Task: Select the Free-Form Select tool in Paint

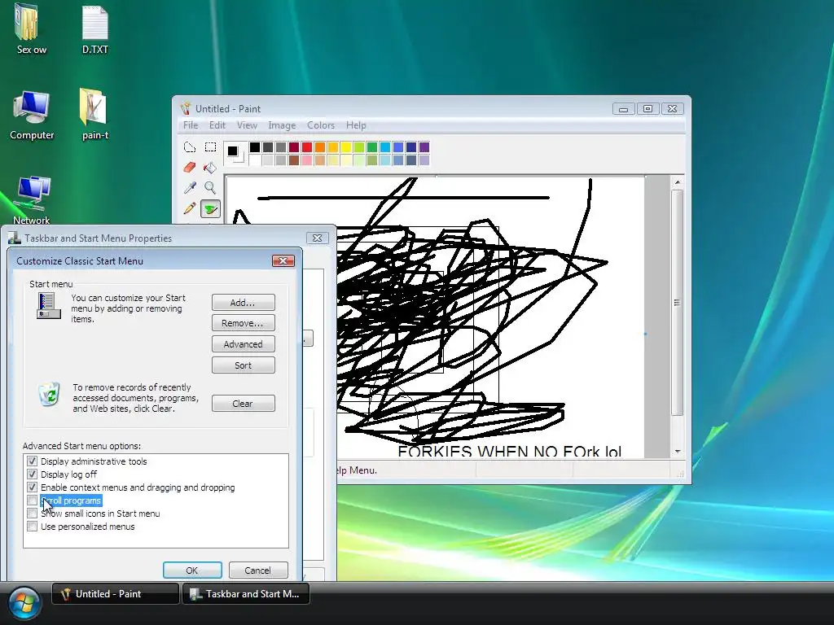Action: click(190, 147)
